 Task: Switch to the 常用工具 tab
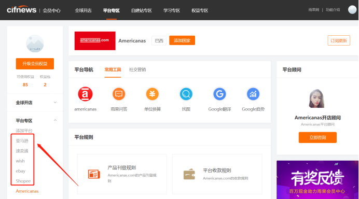tap(113, 69)
